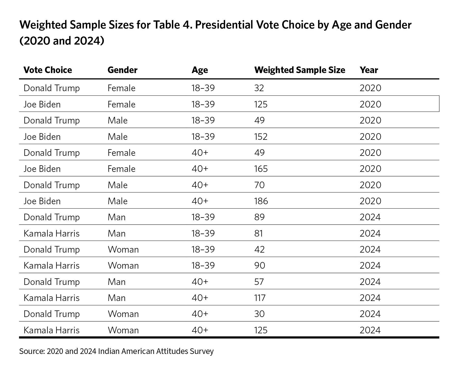Click the sample size value 30
The image size is (451, 371).
[x=259, y=314]
